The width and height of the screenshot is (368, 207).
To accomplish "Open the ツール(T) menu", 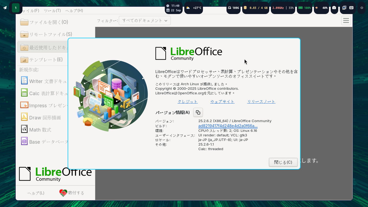I will pyautogui.click(x=52, y=11).
